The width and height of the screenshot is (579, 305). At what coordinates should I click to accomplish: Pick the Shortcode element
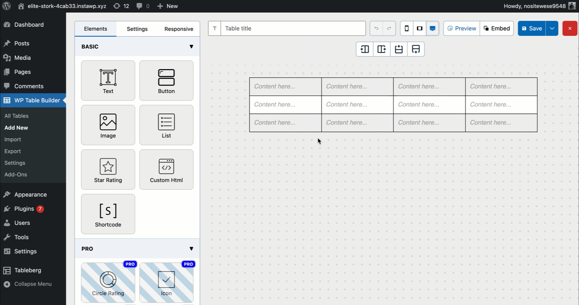tap(108, 214)
